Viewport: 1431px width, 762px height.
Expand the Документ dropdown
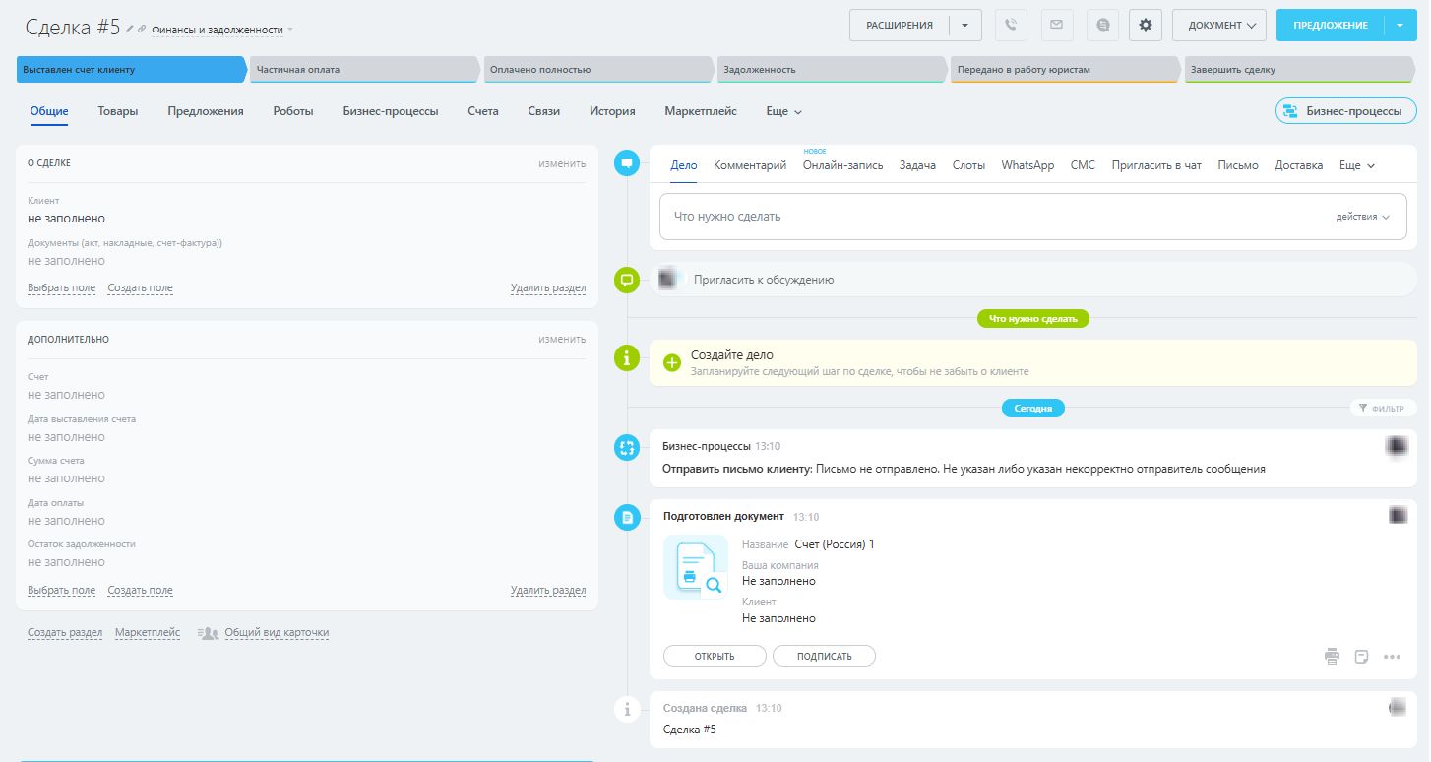1218,26
